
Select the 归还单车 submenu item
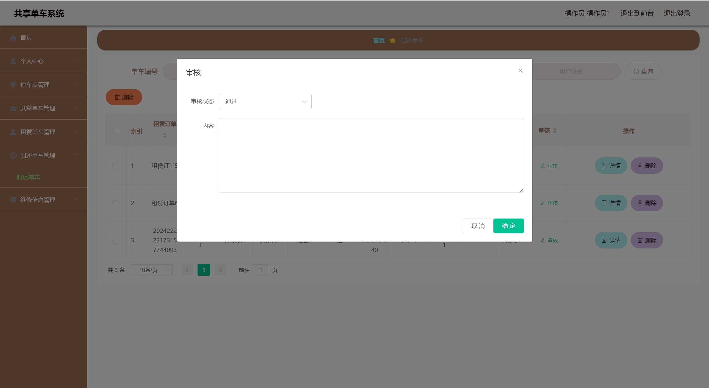[x=28, y=177]
